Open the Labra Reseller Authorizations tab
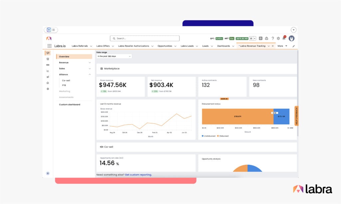This screenshot has width=341, height=204. point(134,46)
